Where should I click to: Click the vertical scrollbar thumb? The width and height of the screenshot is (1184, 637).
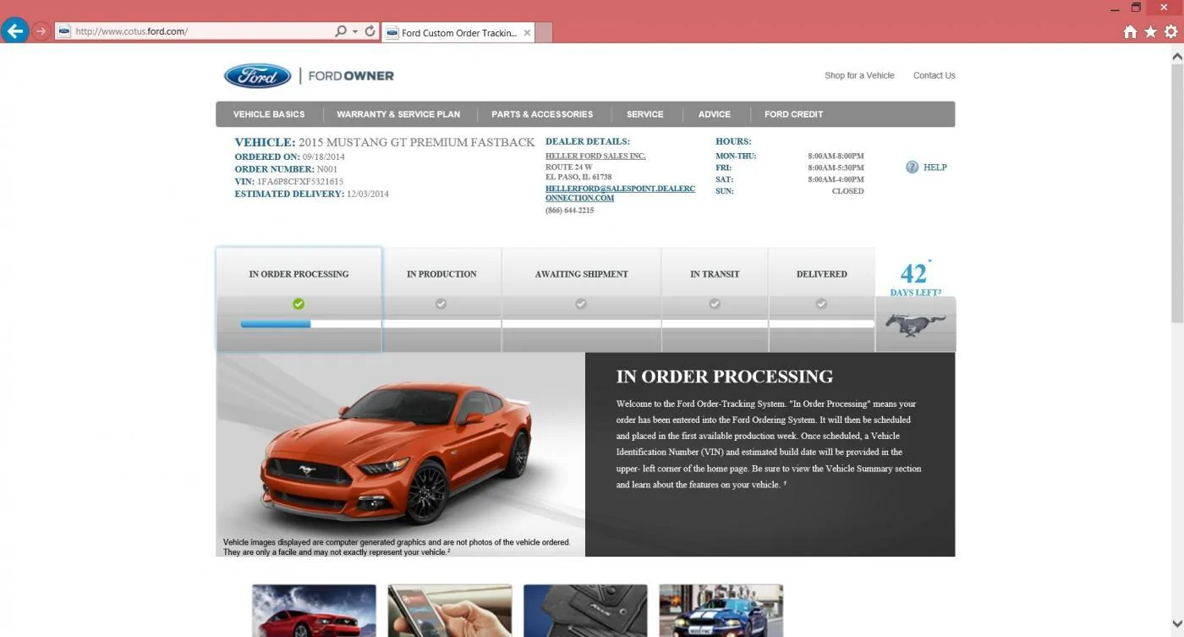(1176, 192)
